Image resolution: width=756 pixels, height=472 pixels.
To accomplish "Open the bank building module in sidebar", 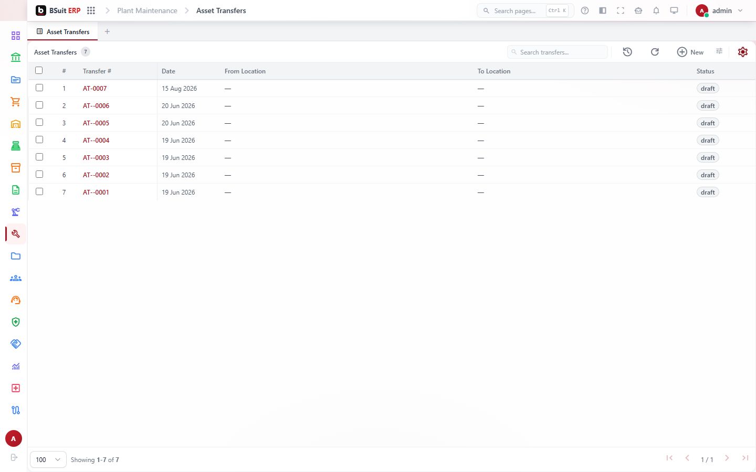I will click(x=16, y=58).
